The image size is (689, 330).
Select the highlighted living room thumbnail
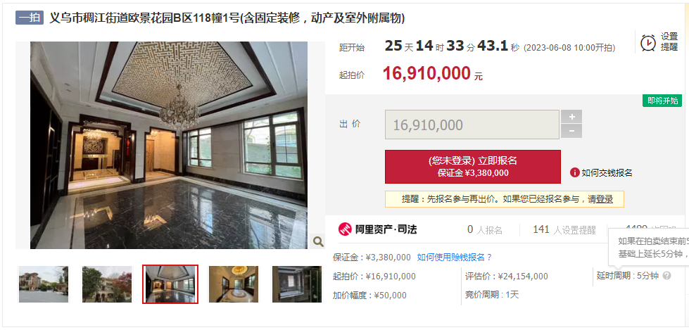tap(170, 284)
